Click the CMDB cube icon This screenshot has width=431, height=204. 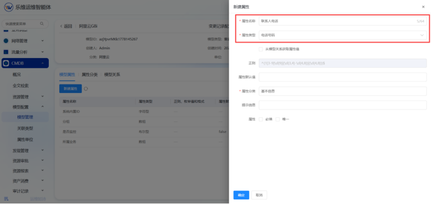(x=6, y=63)
